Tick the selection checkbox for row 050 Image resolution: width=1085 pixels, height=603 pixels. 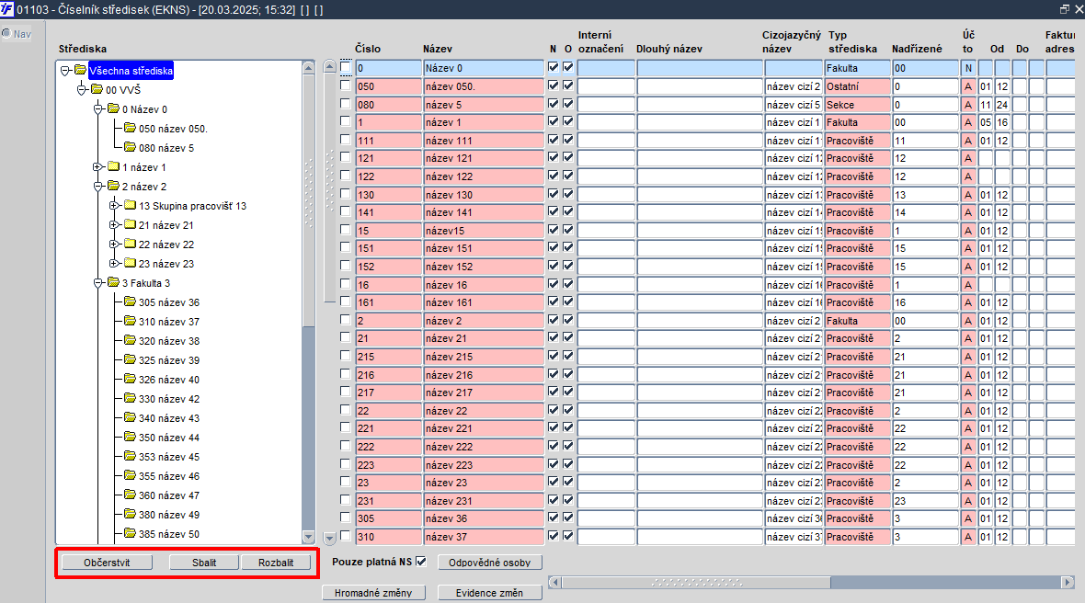coord(346,85)
